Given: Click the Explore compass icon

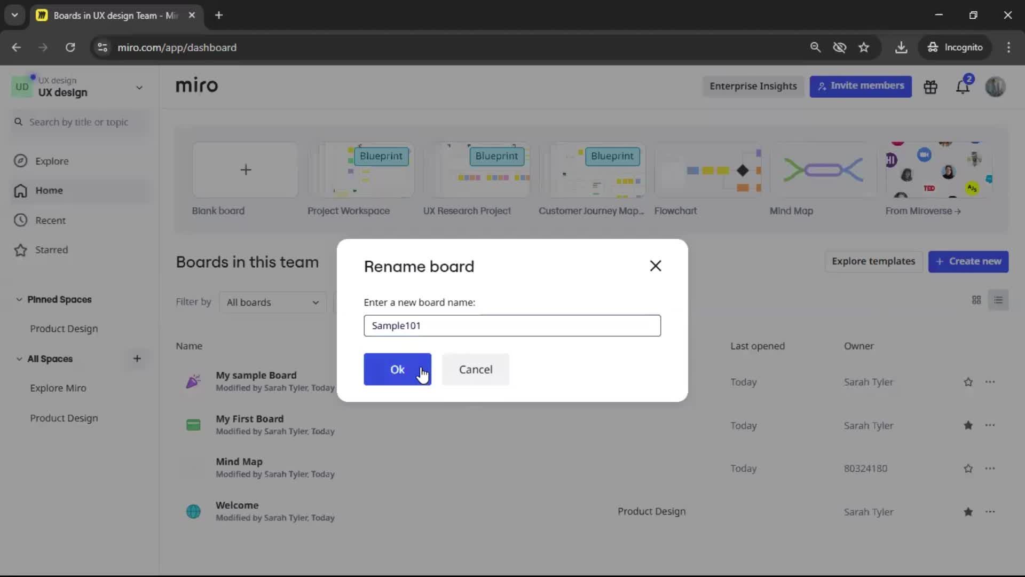Looking at the screenshot, I should (20, 161).
